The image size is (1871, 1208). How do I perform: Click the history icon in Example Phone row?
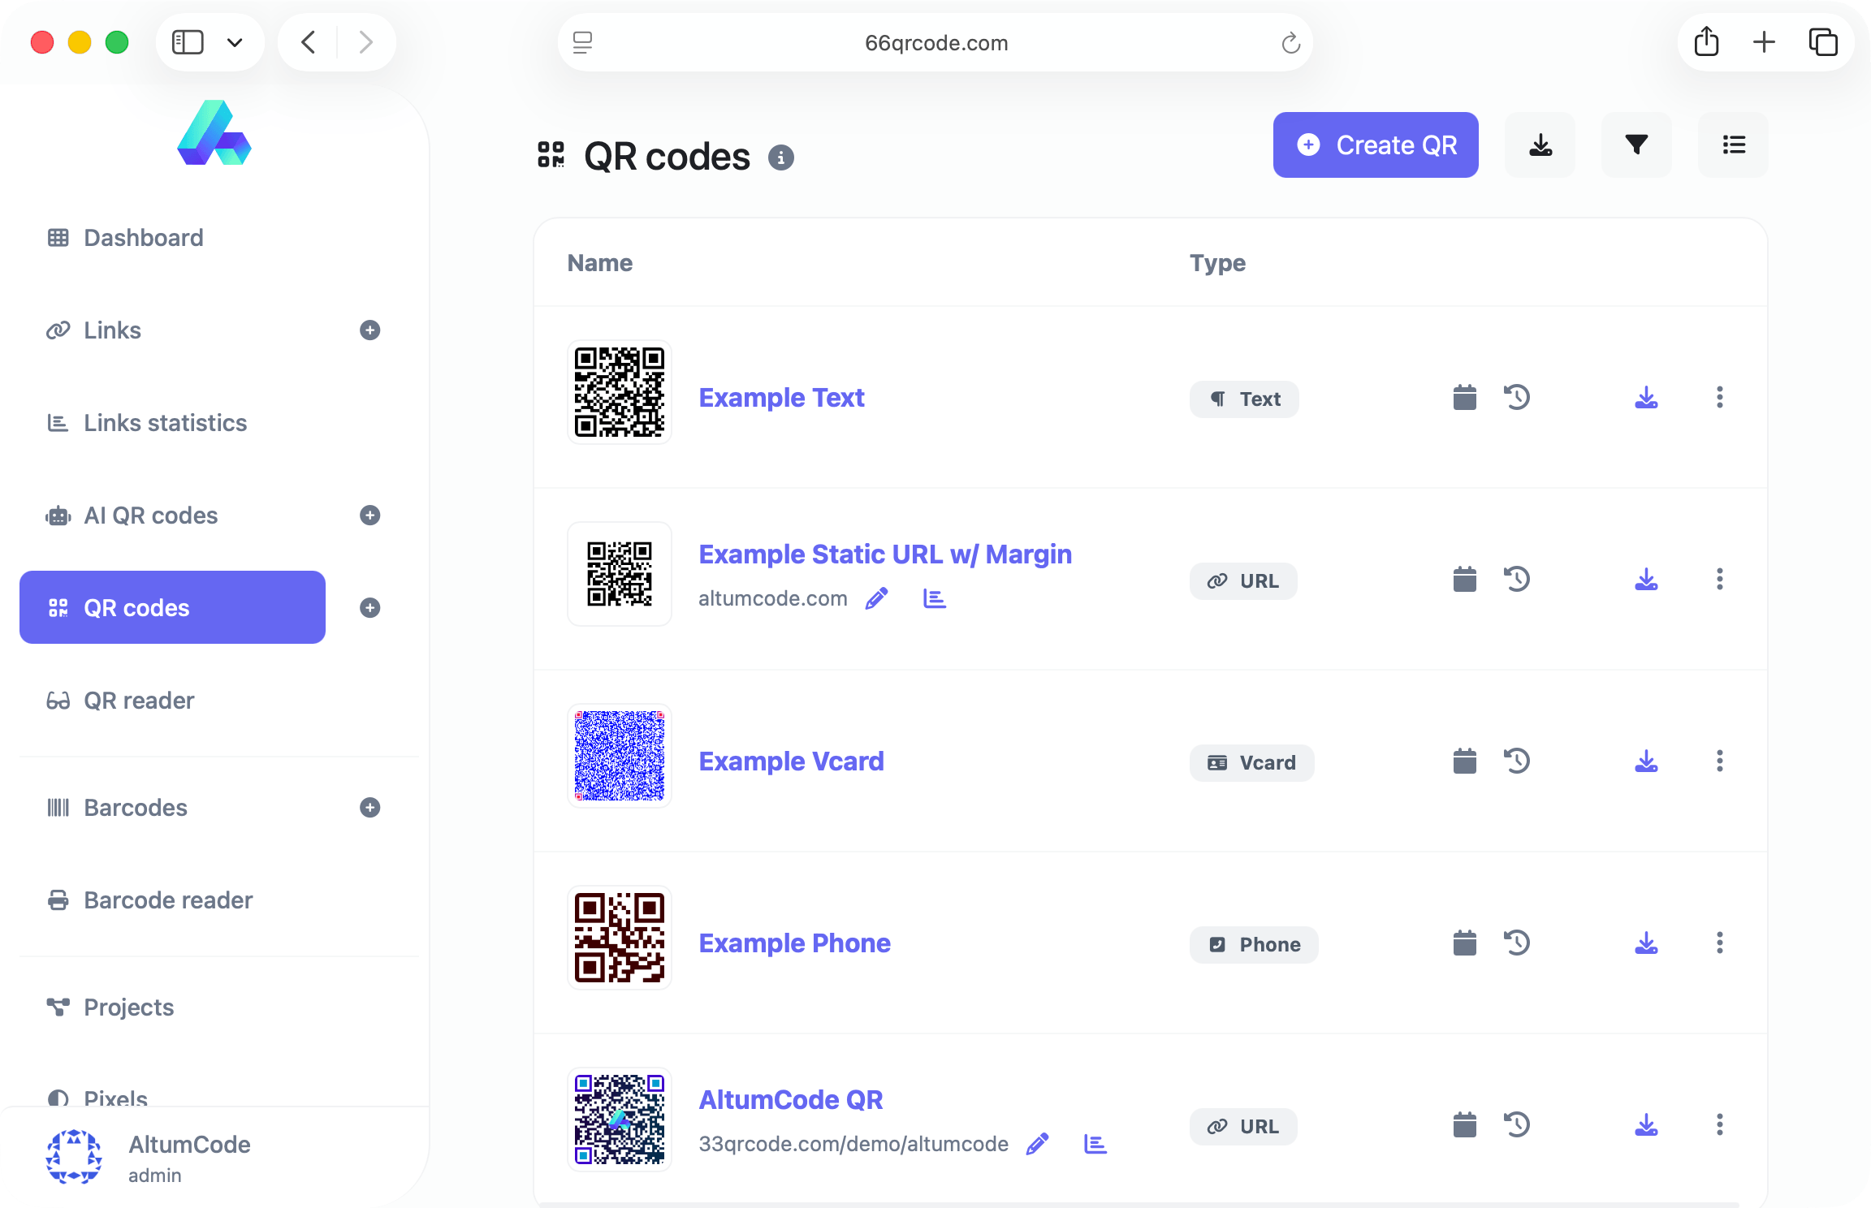pos(1516,943)
